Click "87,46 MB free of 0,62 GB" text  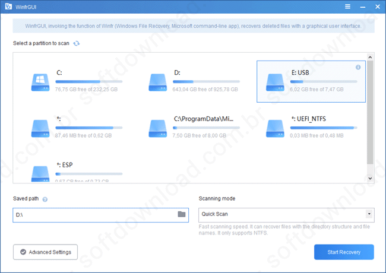pos(83,135)
